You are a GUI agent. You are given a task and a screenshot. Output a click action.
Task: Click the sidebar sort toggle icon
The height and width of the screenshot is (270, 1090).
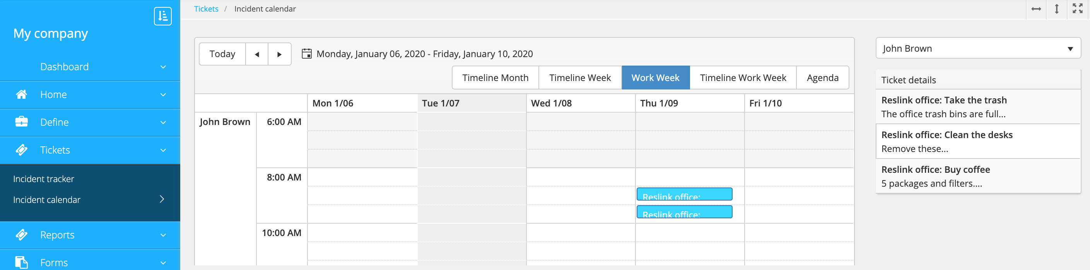pyautogui.click(x=162, y=17)
